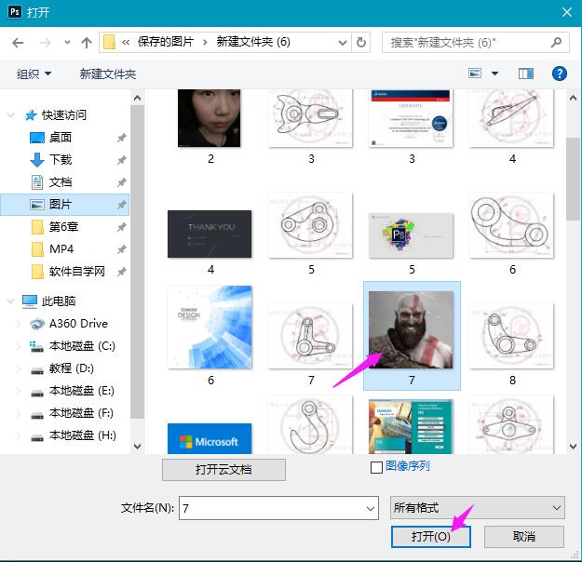This screenshot has height=562, width=582.
Task: Click 打开云文档 button
Action: coord(223,470)
